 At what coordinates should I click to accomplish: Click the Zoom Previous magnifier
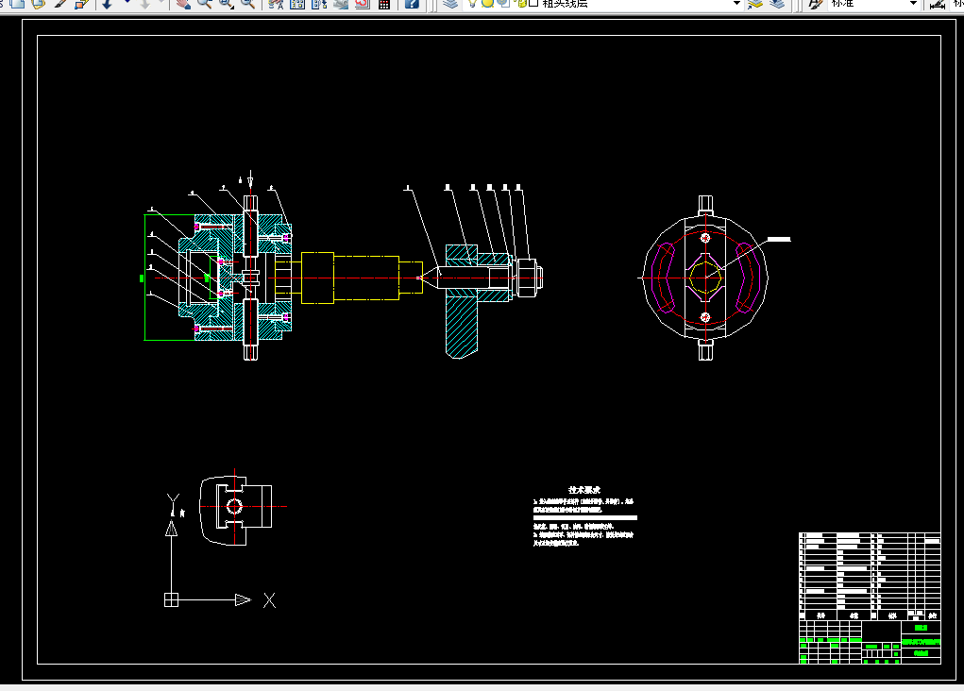(247, 4)
